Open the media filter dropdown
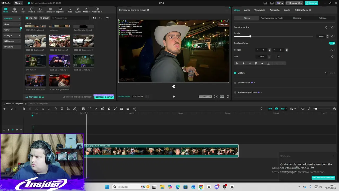The width and height of the screenshot is (339, 191). click(x=108, y=18)
